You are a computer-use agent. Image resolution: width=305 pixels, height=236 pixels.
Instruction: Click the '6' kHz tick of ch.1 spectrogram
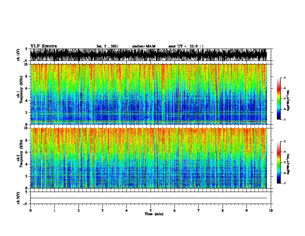pyautogui.click(x=27, y=88)
